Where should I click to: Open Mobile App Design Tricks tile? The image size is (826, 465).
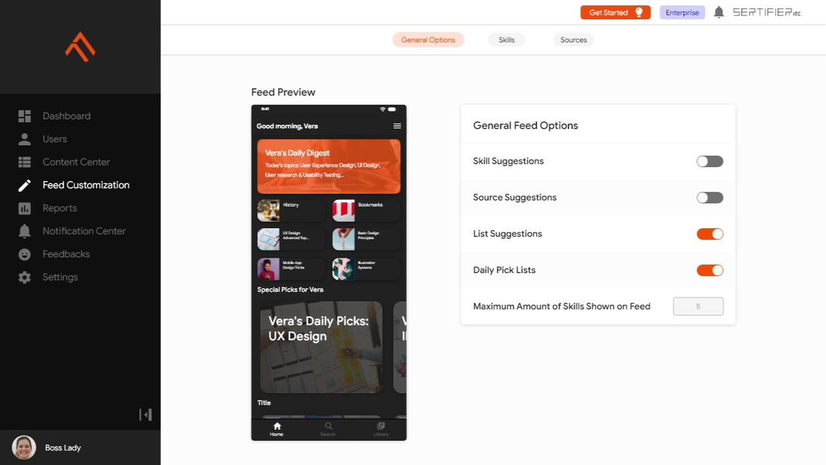291,269
